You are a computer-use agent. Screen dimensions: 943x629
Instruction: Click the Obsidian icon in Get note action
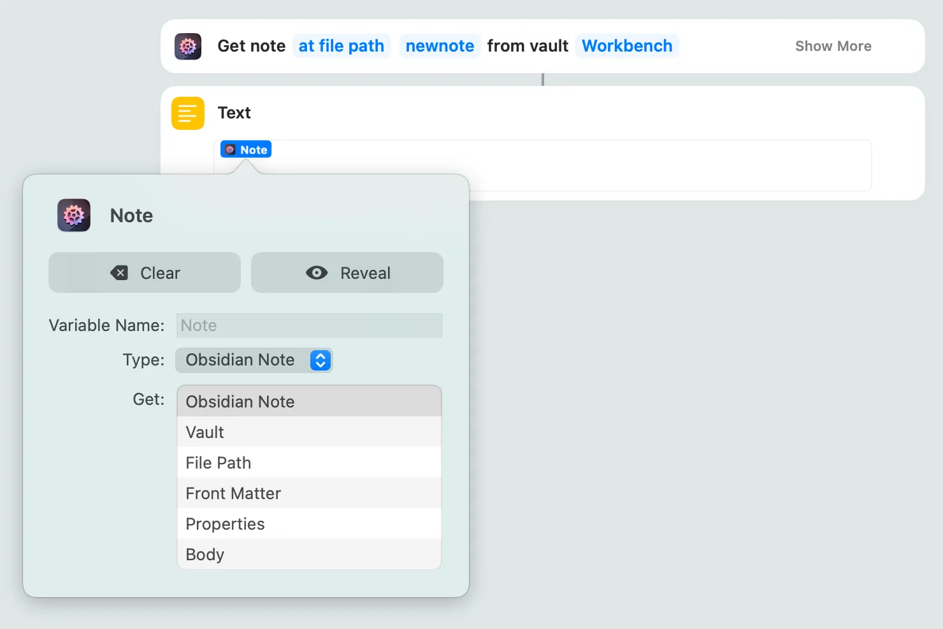(x=188, y=46)
